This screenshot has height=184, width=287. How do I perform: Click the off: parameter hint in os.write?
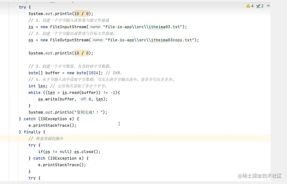pos(83,99)
